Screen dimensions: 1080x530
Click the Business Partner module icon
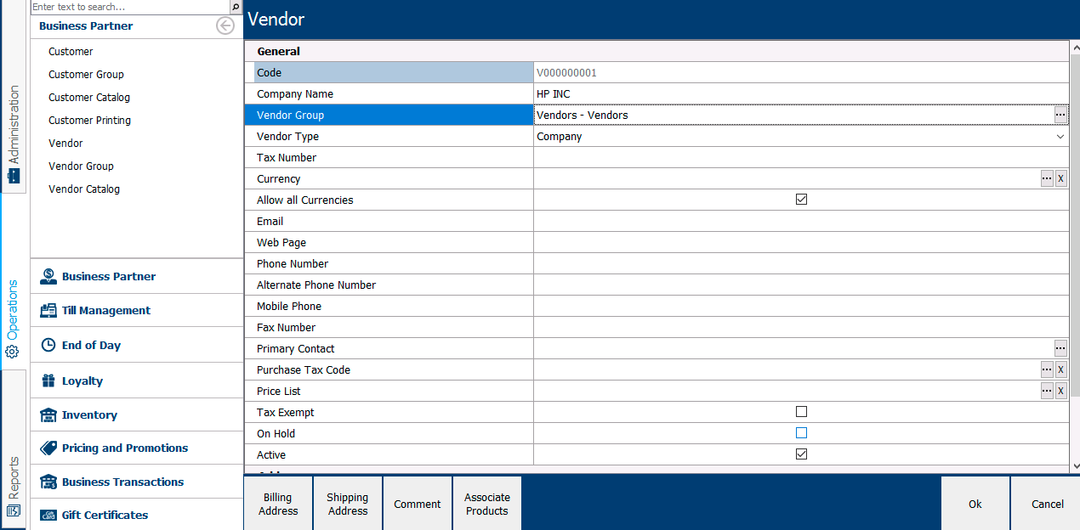[x=48, y=276]
